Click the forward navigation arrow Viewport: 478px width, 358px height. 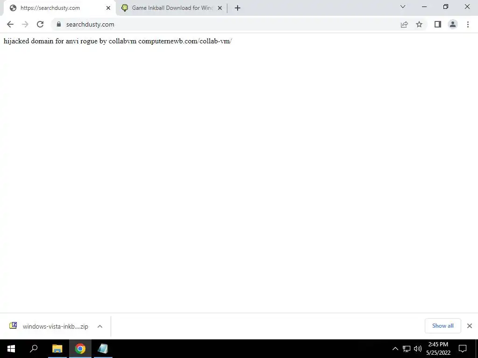tap(25, 24)
